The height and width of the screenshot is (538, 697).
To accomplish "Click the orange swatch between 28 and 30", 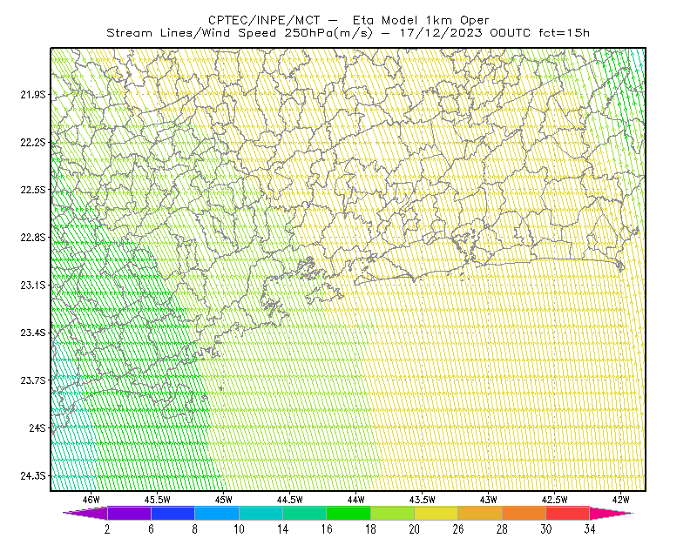I will 524,513.
